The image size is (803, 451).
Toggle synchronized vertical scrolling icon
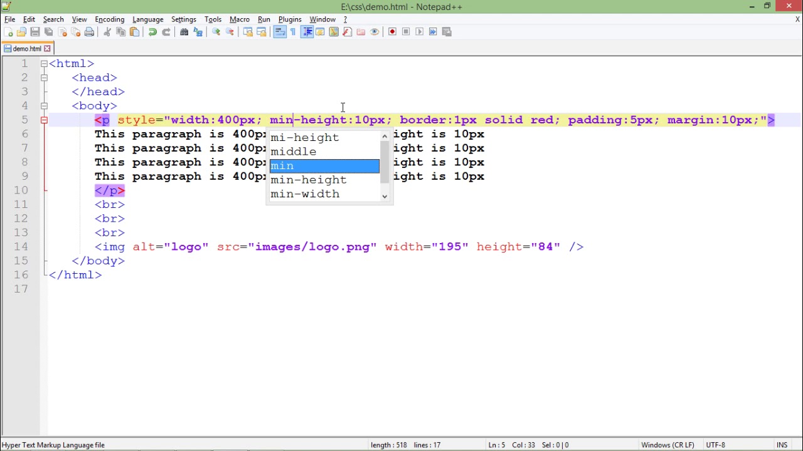click(x=248, y=32)
